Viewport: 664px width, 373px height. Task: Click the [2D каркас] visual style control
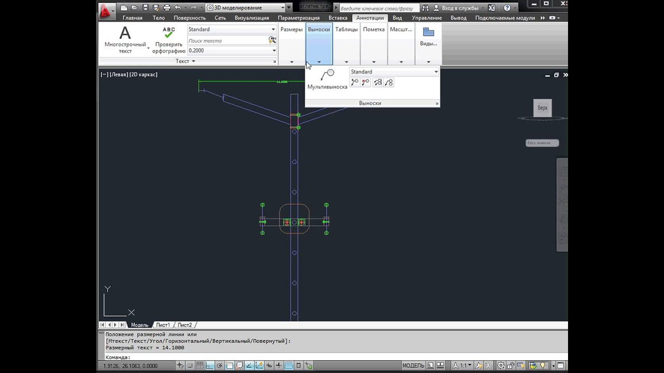click(x=143, y=75)
